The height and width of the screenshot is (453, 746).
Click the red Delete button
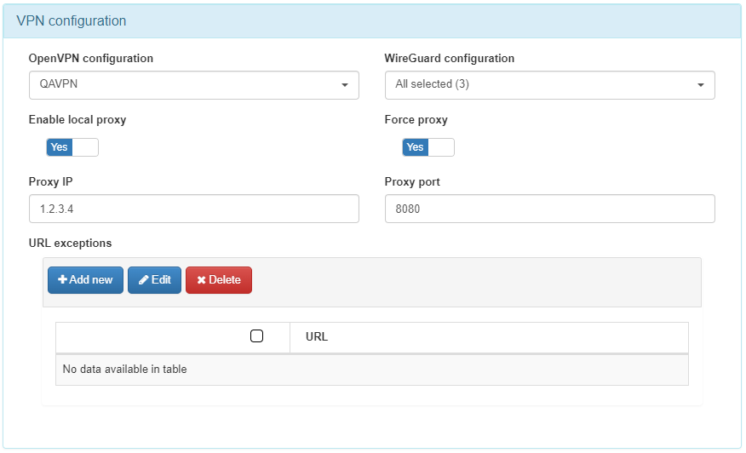[x=219, y=280]
